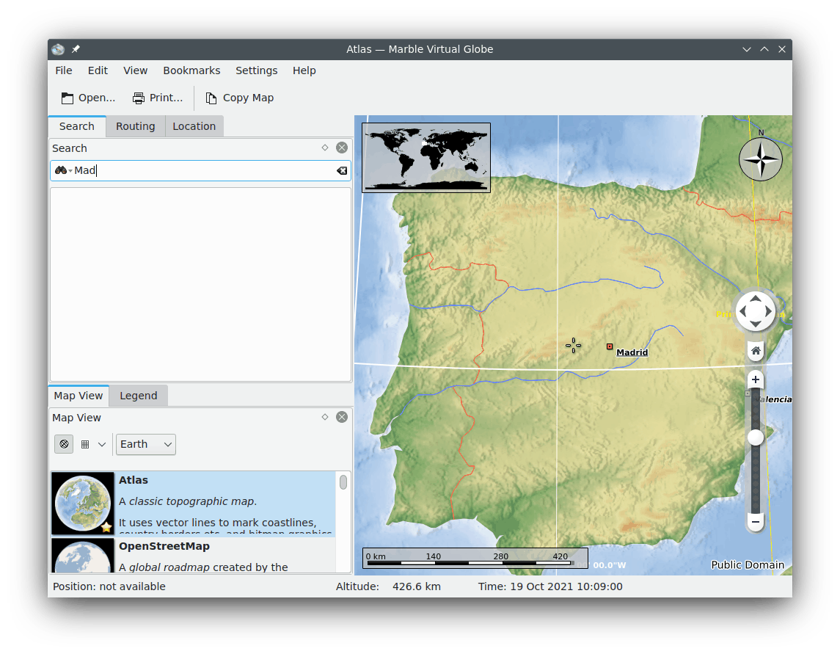Viewport: 840px width, 654px height.
Task: Click the Time status bar entry
Action: 550,586
